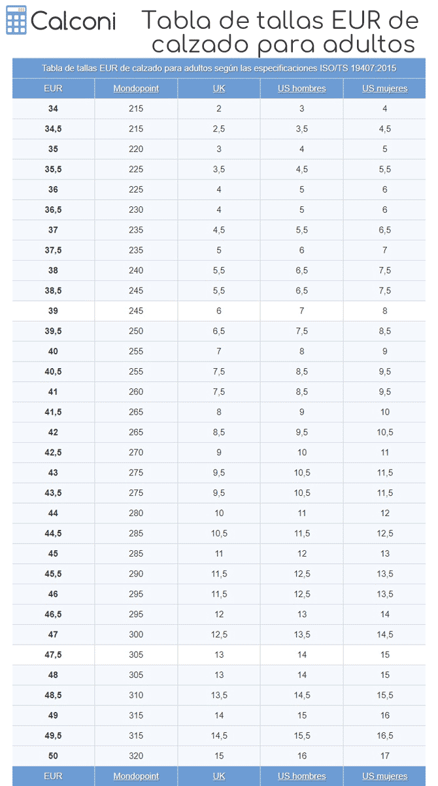Click the Mondopoint 220 value cell
The height and width of the screenshot is (786, 438).
pos(136,149)
